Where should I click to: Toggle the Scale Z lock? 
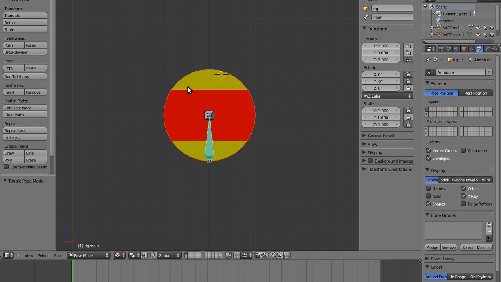coord(408,125)
